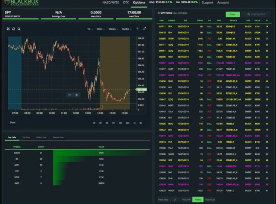
Task: Click the 2:07:11 options row
Action: pos(214,27)
